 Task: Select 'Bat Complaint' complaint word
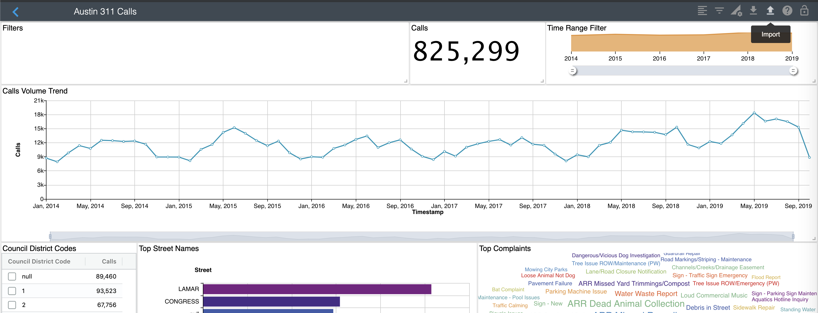pos(508,289)
